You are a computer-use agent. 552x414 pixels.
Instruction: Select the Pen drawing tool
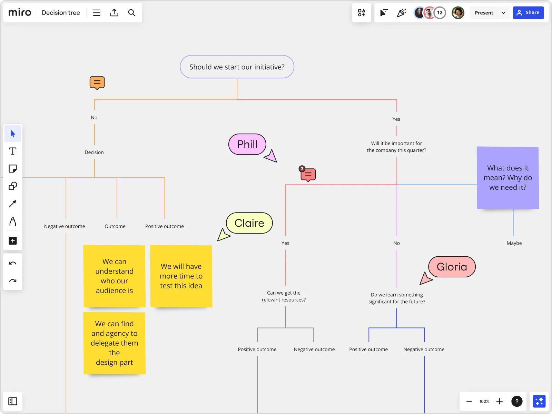pyautogui.click(x=13, y=221)
